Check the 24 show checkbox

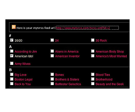pos(52,40)
